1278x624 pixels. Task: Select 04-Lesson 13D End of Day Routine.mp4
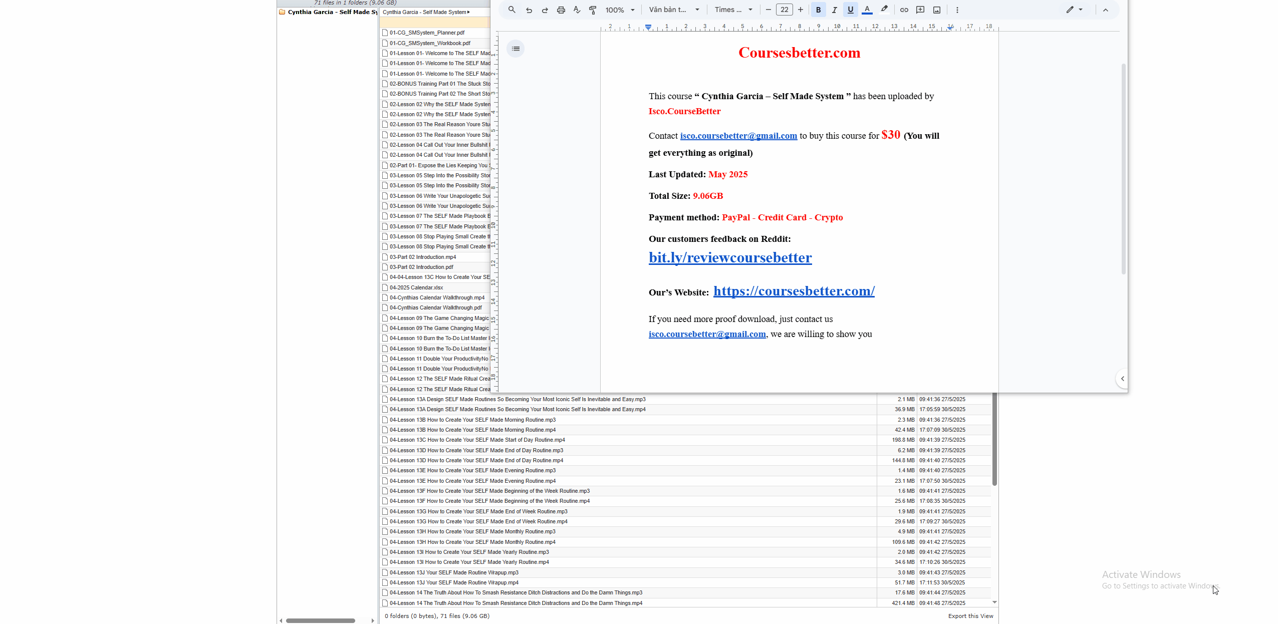tap(476, 460)
